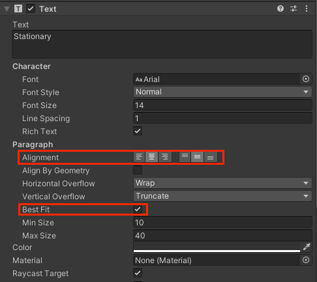Open the Font Style dropdown
Image resolution: width=317 pixels, height=282 pixels.
click(222, 92)
